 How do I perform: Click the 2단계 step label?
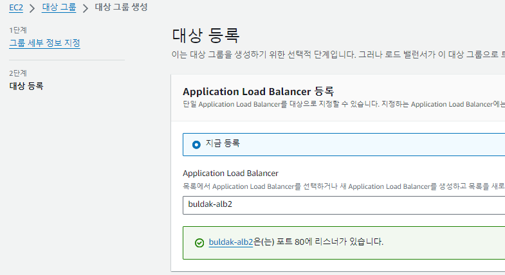click(18, 73)
